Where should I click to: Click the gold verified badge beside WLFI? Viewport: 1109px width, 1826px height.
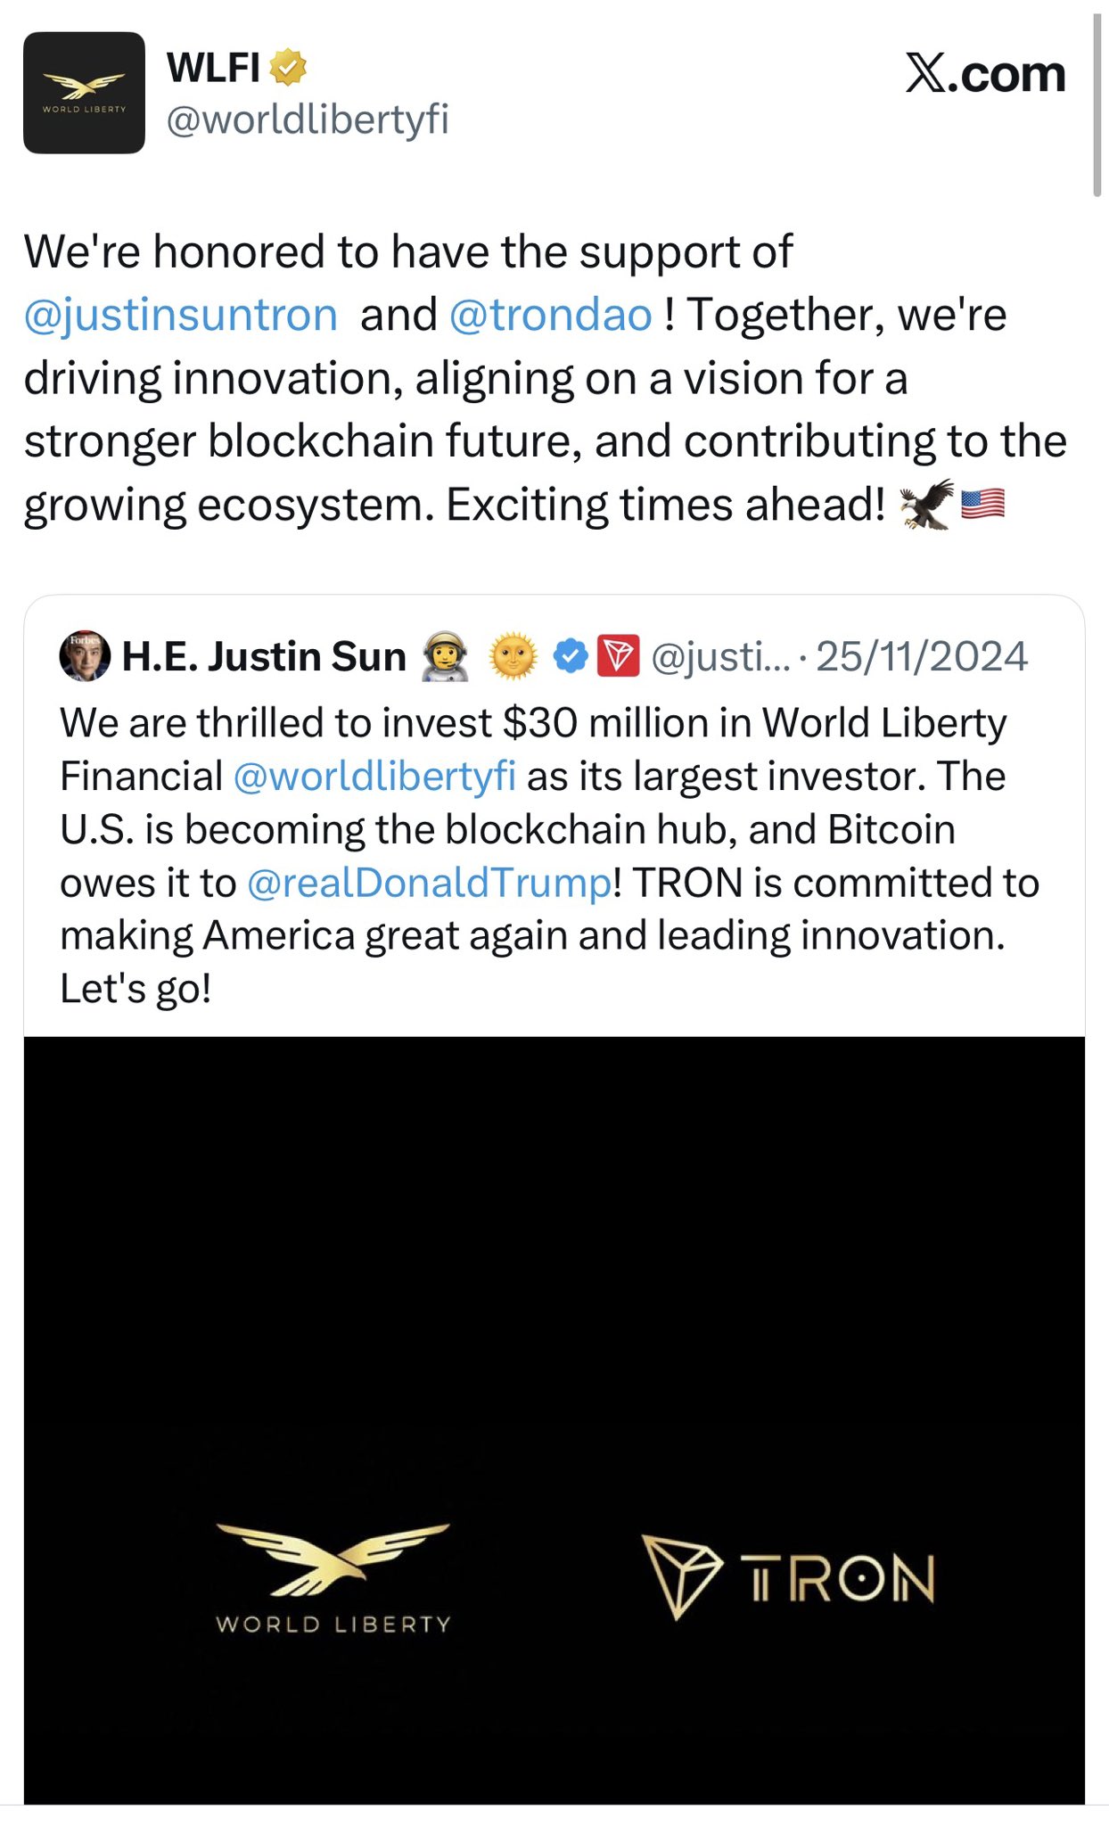287,68
